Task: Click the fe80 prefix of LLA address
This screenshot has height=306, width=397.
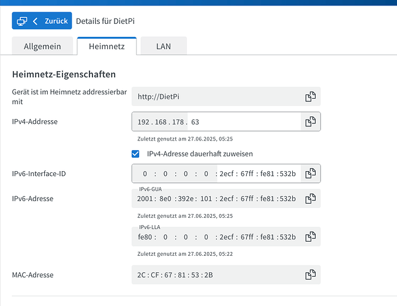Action: tap(145, 237)
